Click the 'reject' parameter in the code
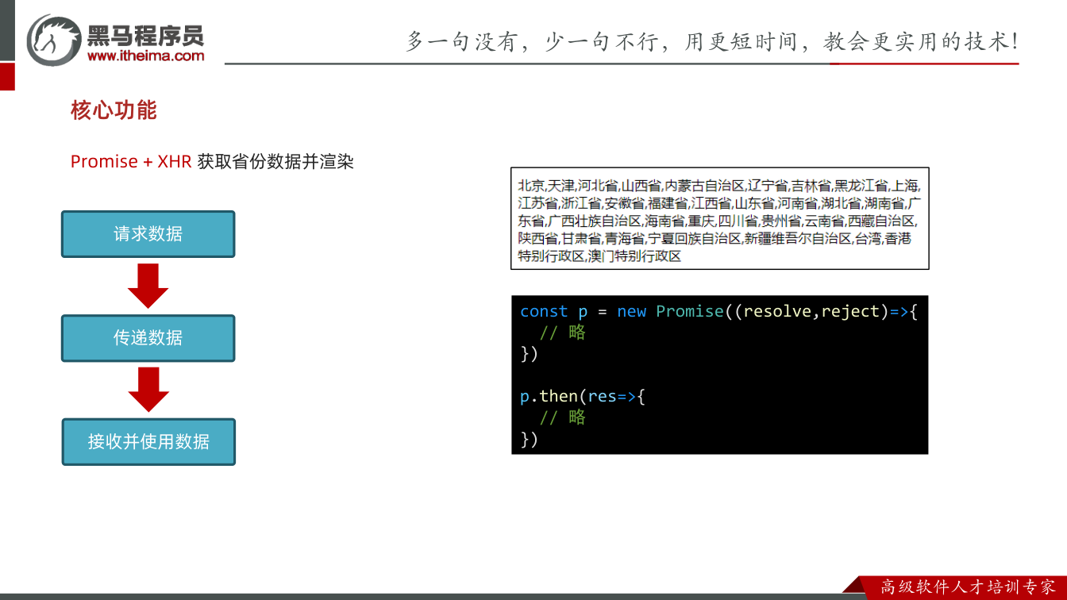Image resolution: width=1067 pixels, height=600 pixels. 850,312
